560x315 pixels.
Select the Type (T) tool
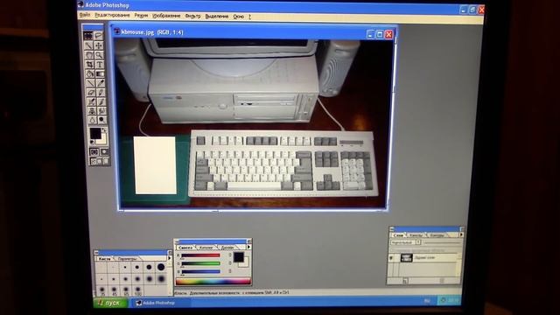pyautogui.click(x=100, y=64)
